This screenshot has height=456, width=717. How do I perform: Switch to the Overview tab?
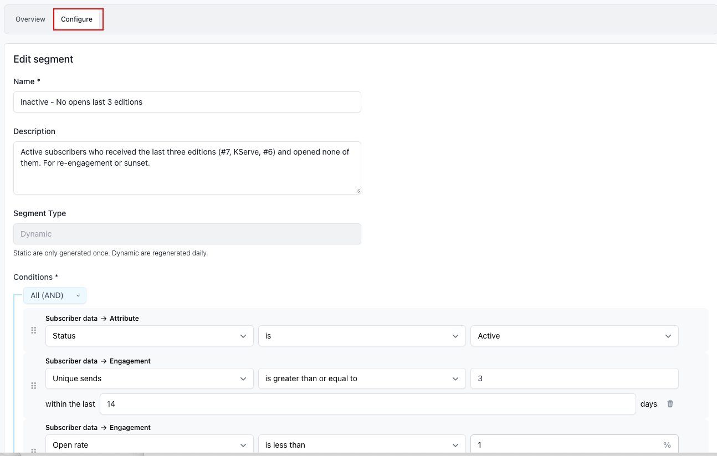[30, 19]
